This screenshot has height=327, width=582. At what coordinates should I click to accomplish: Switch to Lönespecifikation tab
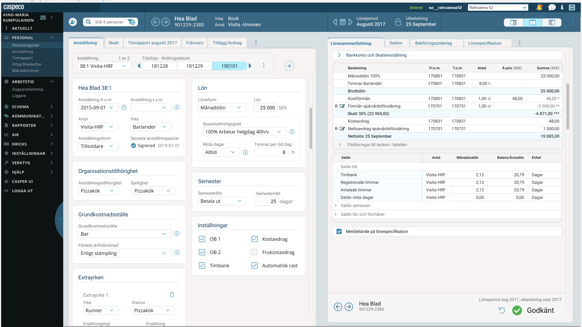pos(485,43)
